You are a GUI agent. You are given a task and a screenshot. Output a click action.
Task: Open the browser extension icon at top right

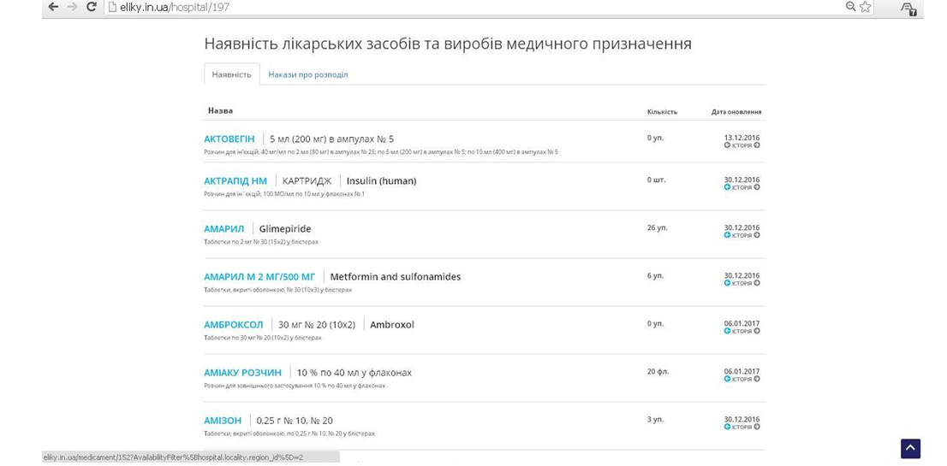908,9
